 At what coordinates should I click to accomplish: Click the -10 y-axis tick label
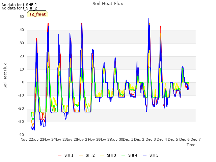coord(21,95)
